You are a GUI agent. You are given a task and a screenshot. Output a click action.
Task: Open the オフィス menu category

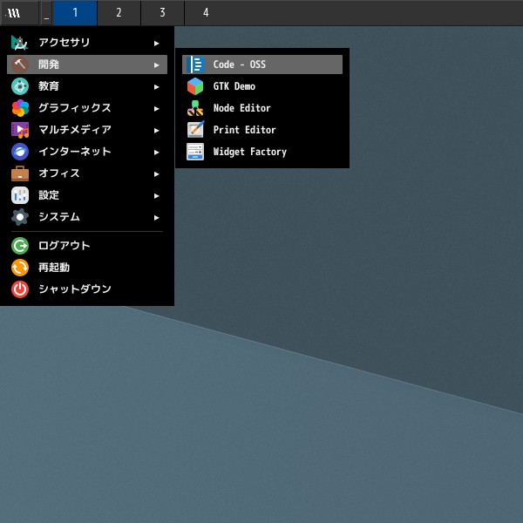coord(59,173)
